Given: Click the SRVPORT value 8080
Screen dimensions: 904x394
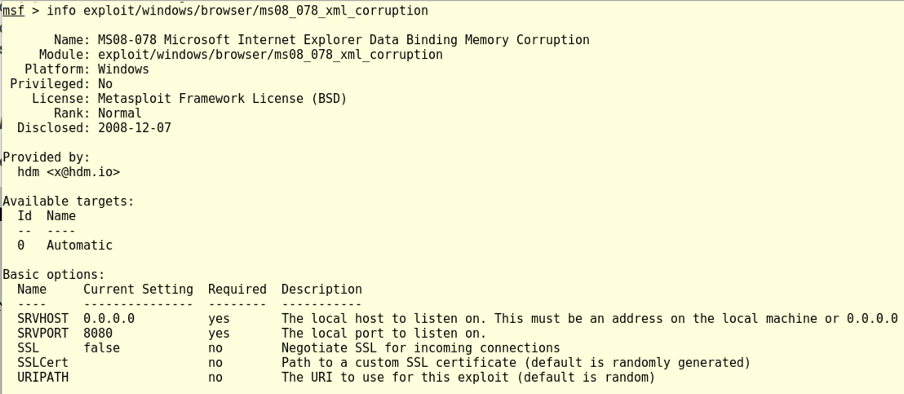Looking at the screenshot, I should (x=98, y=334).
